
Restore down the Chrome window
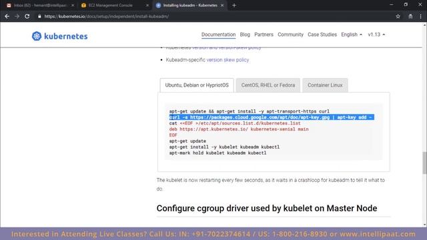click(x=406, y=5)
